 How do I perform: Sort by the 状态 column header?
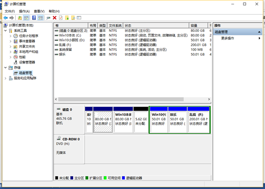point(156,25)
